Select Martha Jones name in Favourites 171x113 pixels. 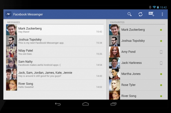point(131,74)
